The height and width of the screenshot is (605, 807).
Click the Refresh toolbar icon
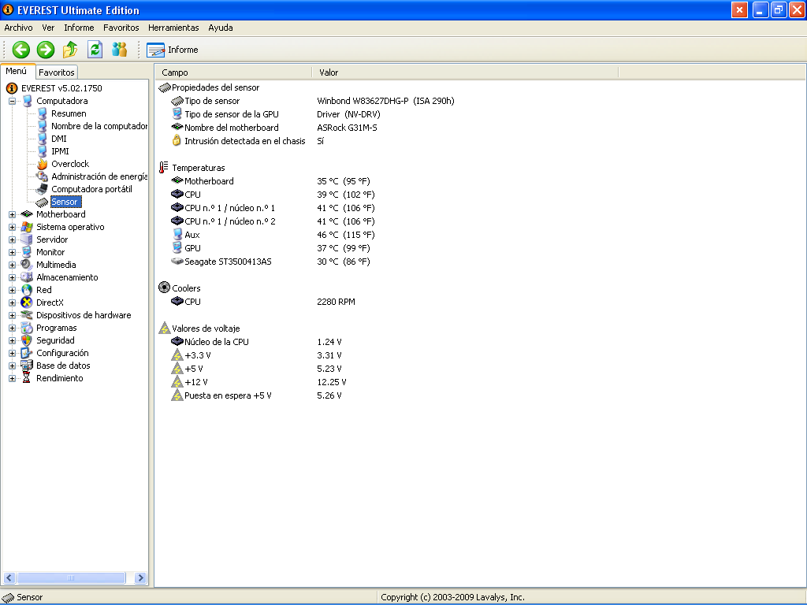(95, 50)
